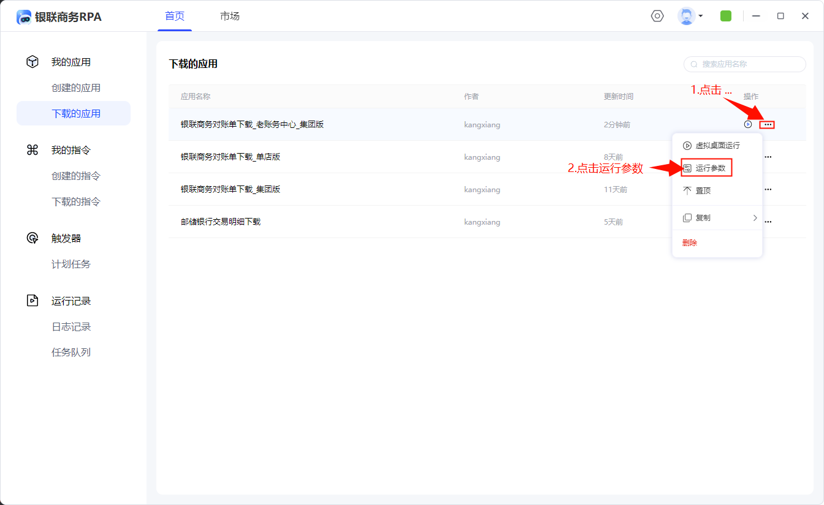Open the user avatar account dropdown

(690, 16)
